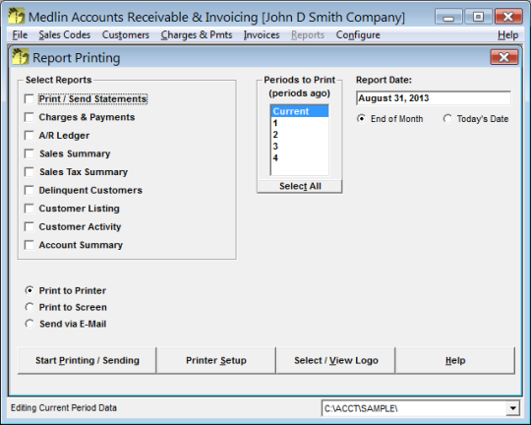Click the Editing Current Period Data status text
This screenshot has width=531, height=425.
click(x=64, y=407)
